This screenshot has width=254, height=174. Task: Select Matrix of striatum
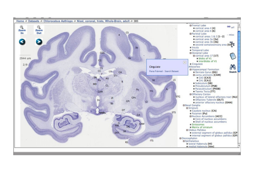(x=202, y=127)
